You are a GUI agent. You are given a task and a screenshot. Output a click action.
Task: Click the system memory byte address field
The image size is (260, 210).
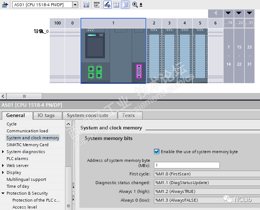[187, 165]
